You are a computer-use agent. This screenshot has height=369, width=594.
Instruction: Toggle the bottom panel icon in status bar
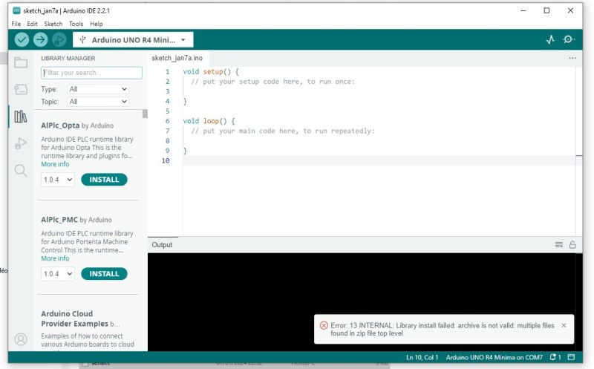[571, 357]
